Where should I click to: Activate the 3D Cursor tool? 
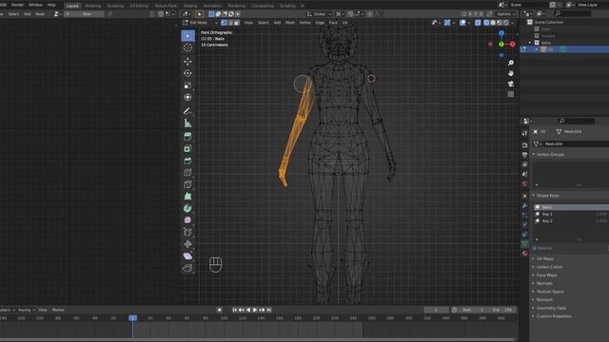187,47
